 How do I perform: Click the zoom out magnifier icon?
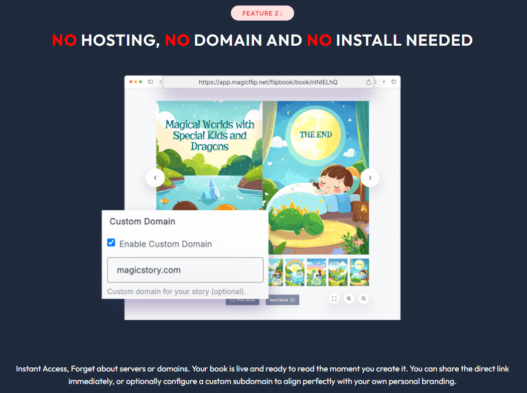click(x=364, y=299)
